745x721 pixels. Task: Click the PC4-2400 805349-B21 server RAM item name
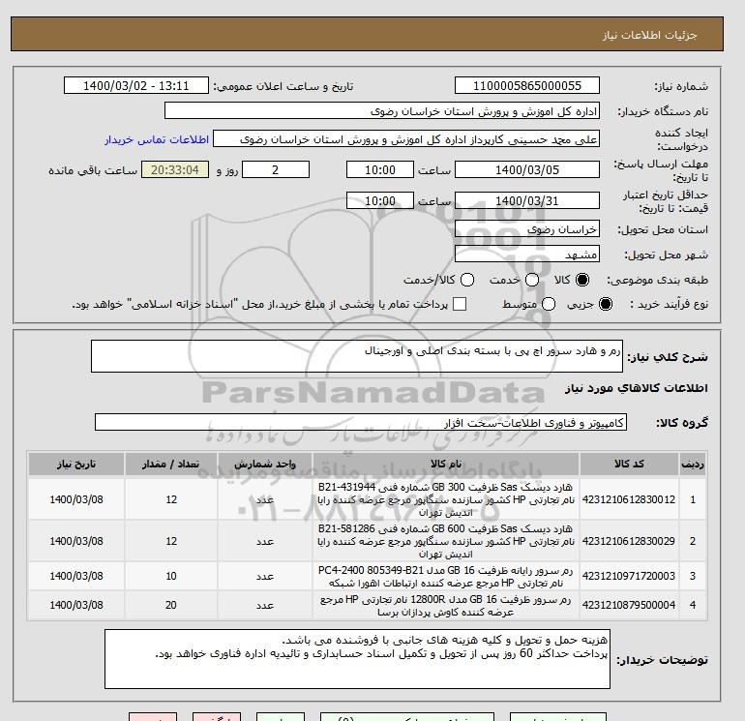click(x=446, y=576)
